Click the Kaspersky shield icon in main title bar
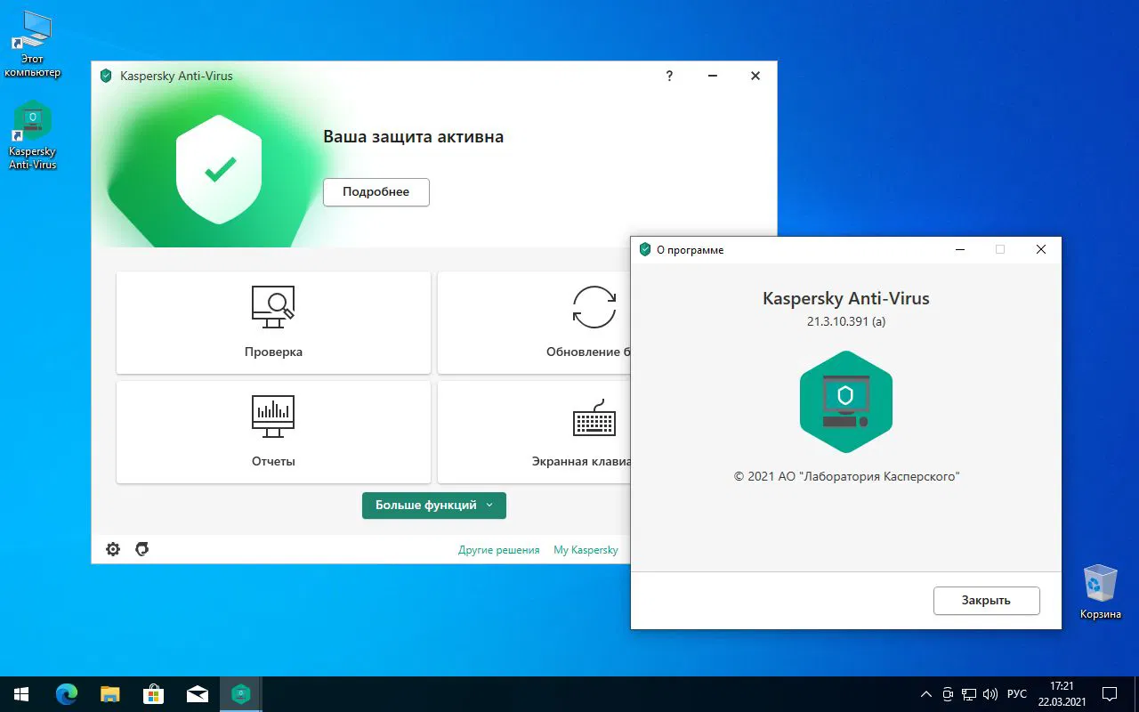Screen dimensions: 1139x712 (x=106, y=76)
